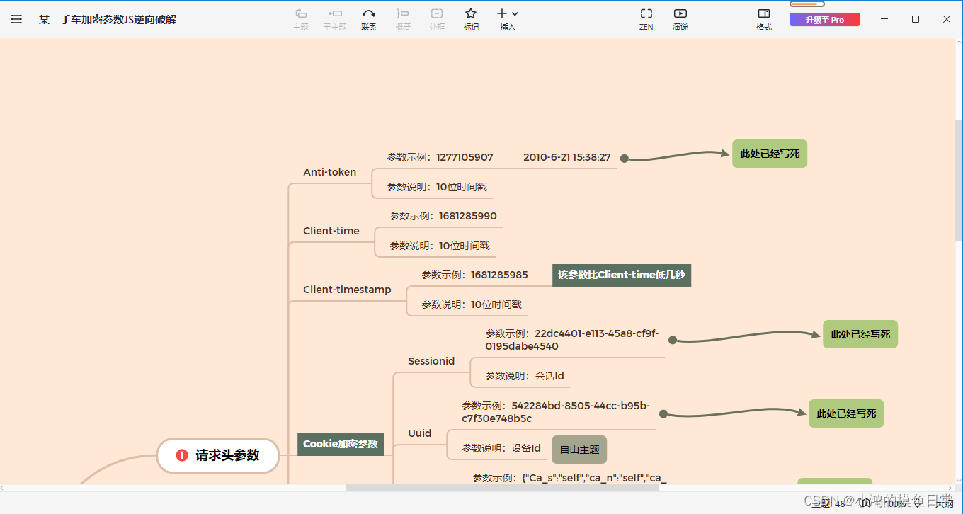
Task: Add a boundary with 外框 tool
Action: click(x=437, y=19)
